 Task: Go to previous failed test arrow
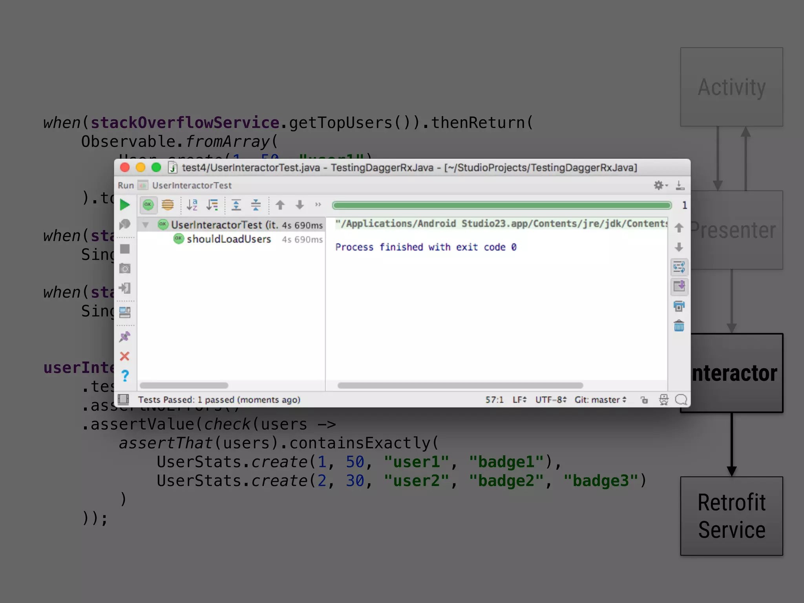(280, 205)
